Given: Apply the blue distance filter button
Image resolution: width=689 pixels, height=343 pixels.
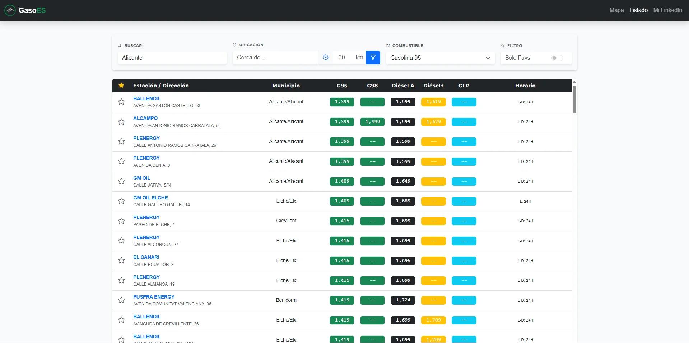Looking at the screenshot, I should [x=373, y=58].
